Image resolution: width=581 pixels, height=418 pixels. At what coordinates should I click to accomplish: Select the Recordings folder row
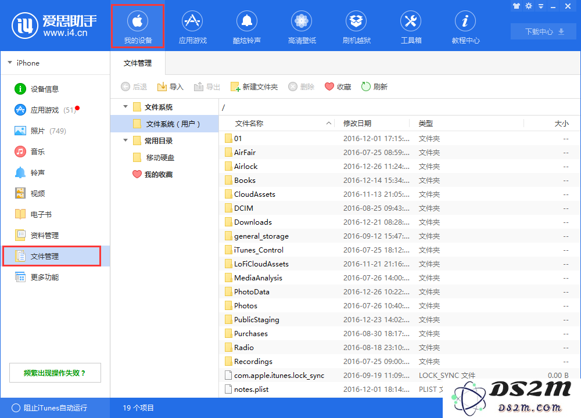399,361
